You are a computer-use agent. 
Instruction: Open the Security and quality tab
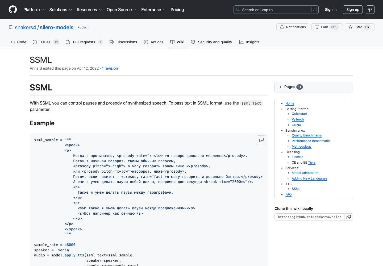211,42
